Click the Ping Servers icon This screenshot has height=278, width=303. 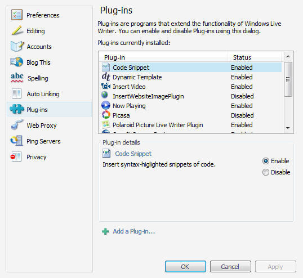[x=17, y=141]
